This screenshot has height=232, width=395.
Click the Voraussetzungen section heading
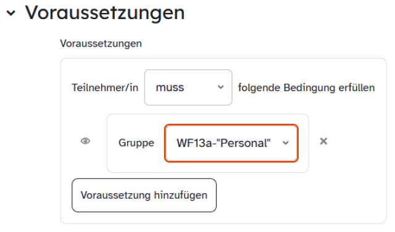coord(105,12)
